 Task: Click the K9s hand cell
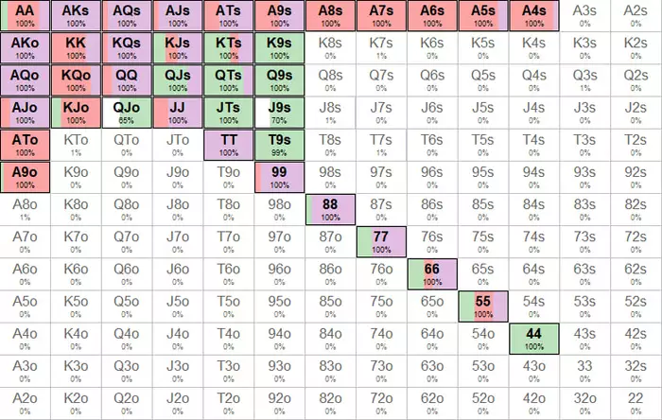[x=279, y=47]
